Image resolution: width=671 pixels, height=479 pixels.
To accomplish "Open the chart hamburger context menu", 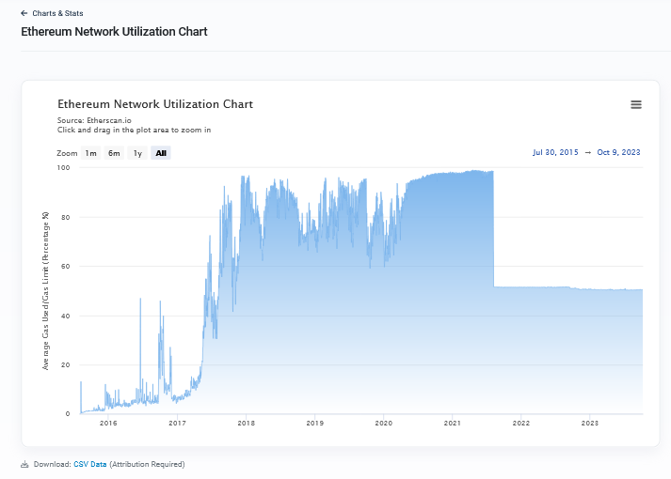I will pyautogui.click(x=636, y=105).
